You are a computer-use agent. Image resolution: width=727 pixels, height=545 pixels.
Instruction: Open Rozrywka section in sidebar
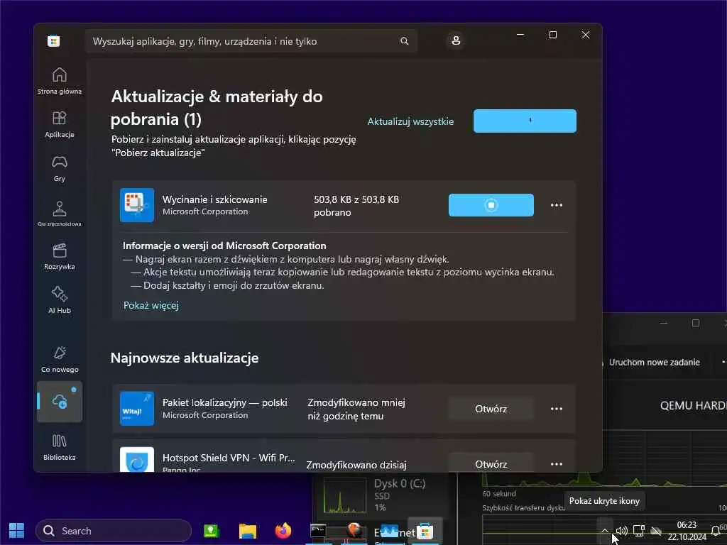tap(60, 256)
